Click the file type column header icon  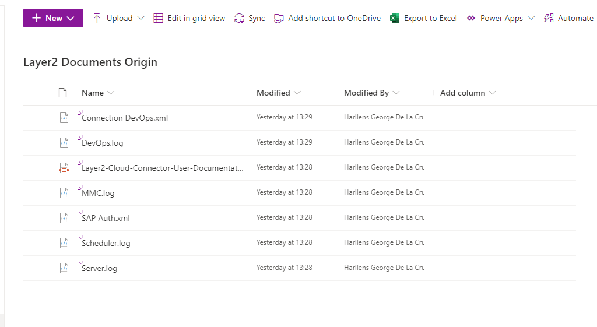pyautogui.click(x=63, y=93)
